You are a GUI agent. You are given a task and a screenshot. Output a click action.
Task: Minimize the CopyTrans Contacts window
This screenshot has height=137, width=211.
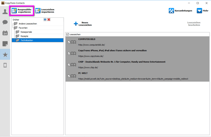click(189, 3)
